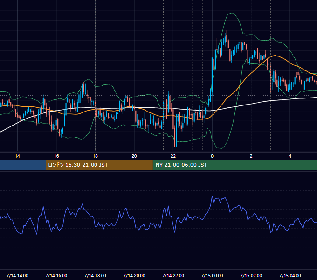317x280 pixels.
Task: Click the blue session bar before London
Action: (x=23, y=165)
